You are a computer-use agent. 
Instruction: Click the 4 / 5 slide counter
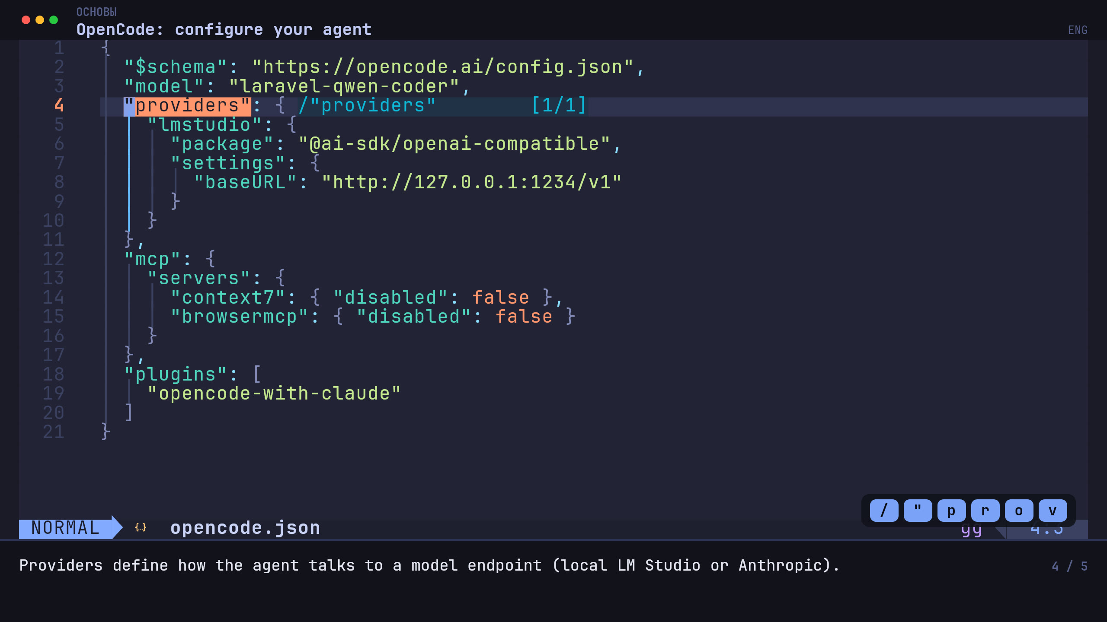(x=1069, y=566)
